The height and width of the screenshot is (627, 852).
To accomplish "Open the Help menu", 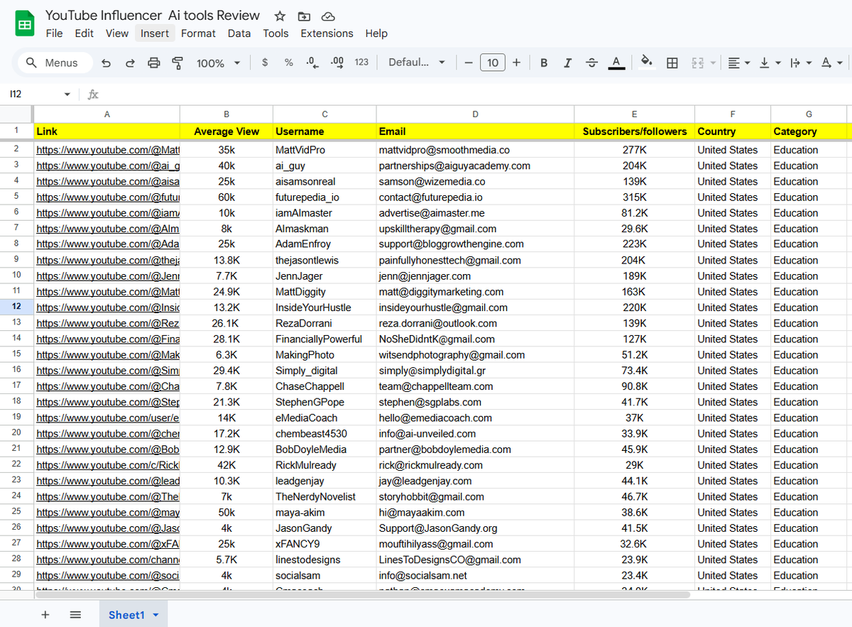I will [x=376, y=33].
